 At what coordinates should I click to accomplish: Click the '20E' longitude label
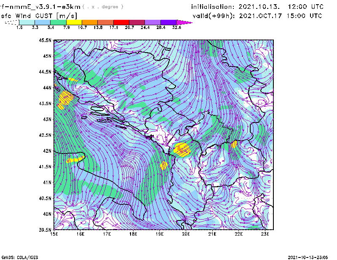click(x=186, y=234)
